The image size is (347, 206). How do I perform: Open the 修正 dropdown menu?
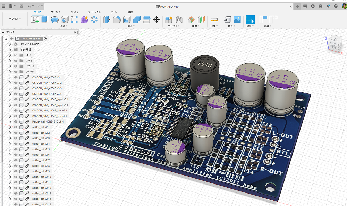[x=131, y=26]
